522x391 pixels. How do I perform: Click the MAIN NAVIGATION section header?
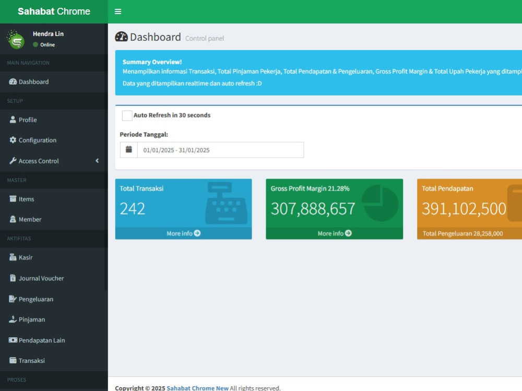pyautogui.click(x=28, y=63)
